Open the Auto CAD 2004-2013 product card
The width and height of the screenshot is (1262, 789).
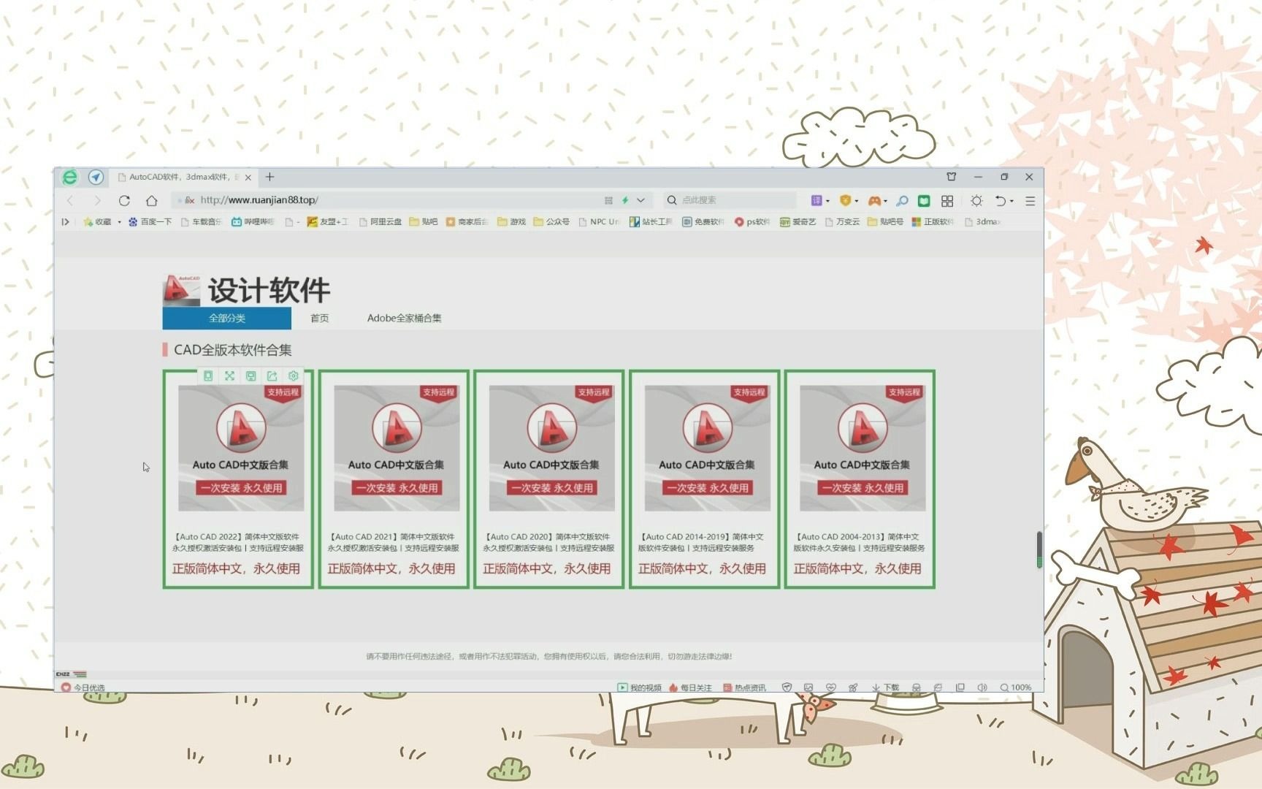click(x=860, y=479)
